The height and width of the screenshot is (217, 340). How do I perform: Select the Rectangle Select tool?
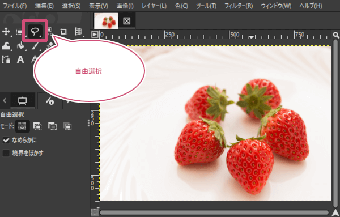[x=19, y=32]
